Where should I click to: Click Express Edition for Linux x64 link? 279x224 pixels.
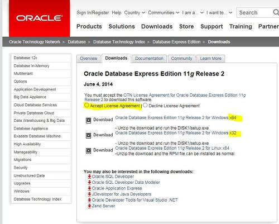pyautogui.click(x=172, y=148)
